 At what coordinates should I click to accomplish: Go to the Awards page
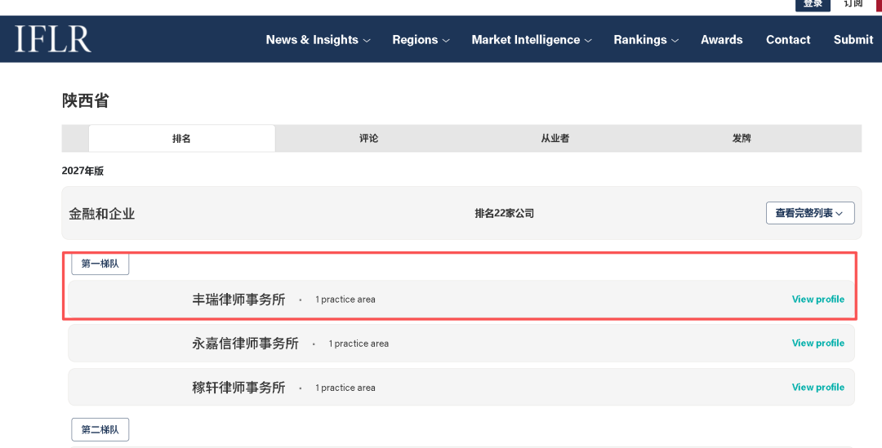pyautogui.click(x=722, y=40)
